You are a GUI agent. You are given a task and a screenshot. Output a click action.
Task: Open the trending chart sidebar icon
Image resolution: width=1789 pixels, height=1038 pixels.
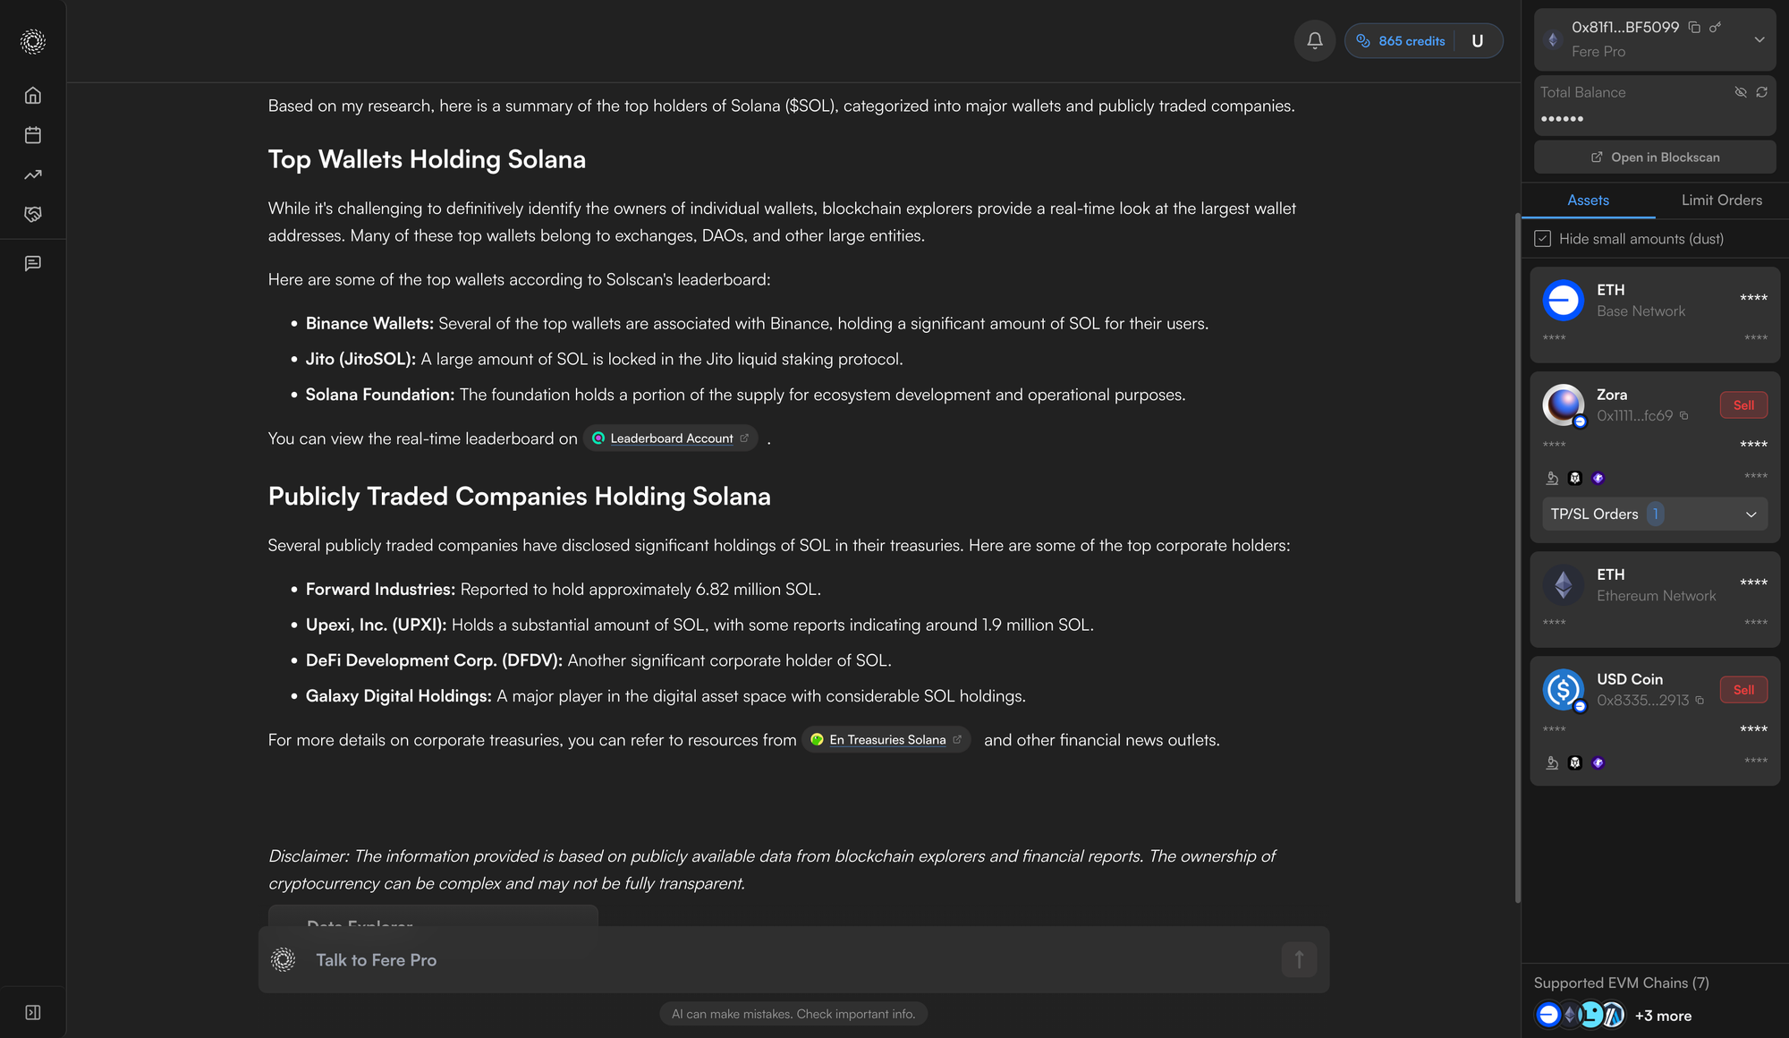[33, 174]
